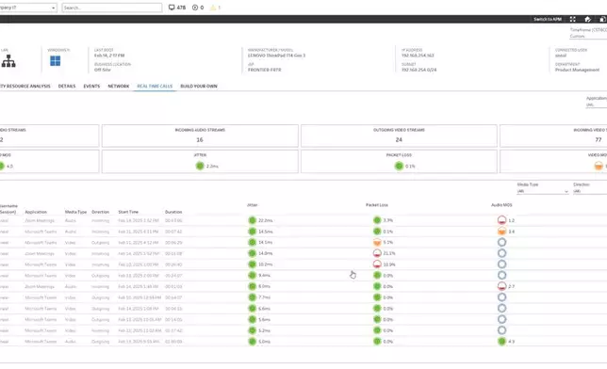Switch to the Details tab

[67, 87]
